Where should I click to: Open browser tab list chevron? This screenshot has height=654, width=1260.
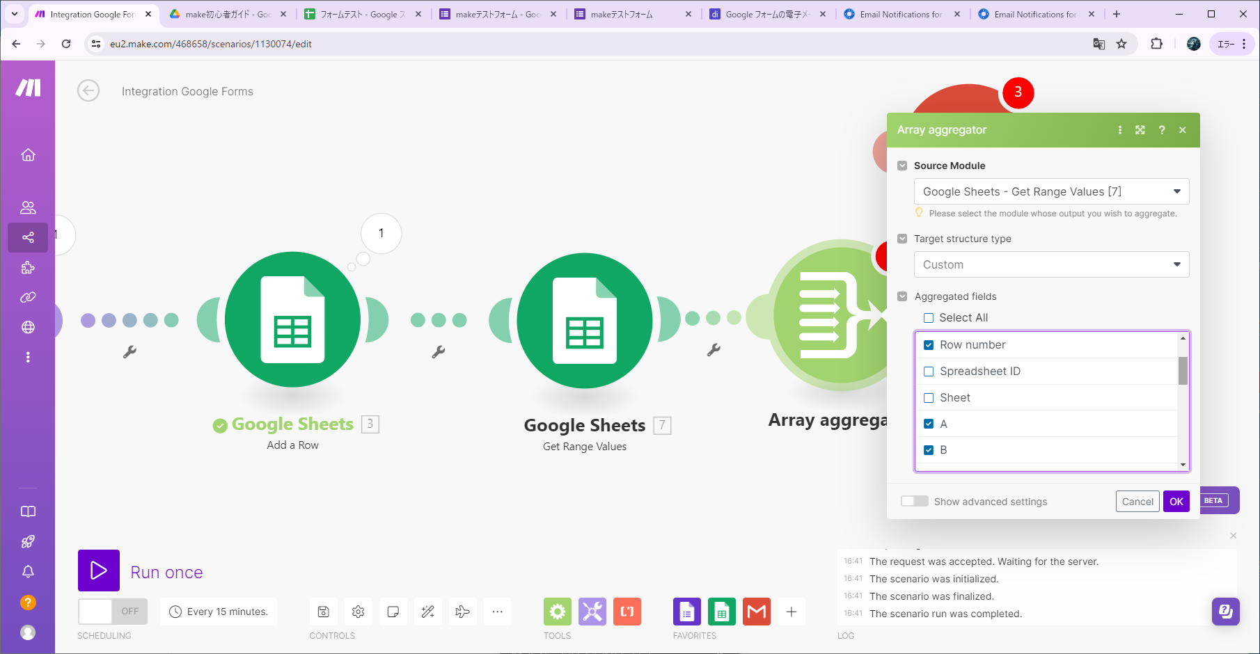(14, 14)
